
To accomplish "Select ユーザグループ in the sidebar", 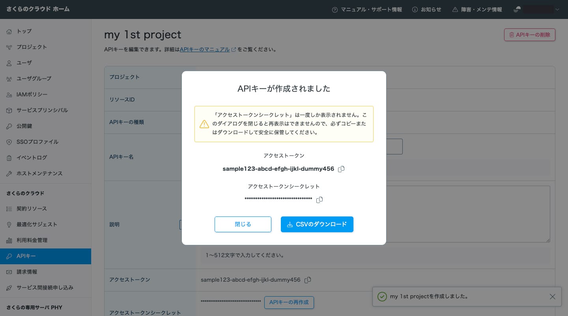I will coord(34,79).
